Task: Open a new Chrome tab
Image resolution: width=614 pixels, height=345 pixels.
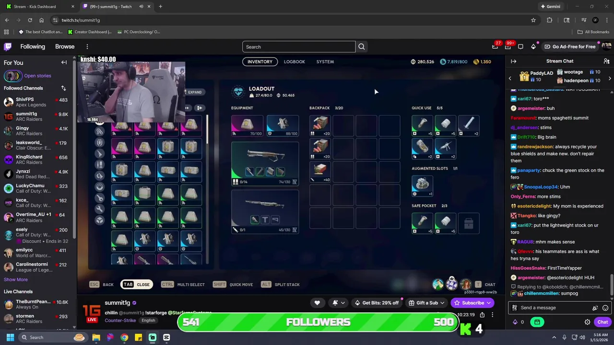Action: coord(160,7)
